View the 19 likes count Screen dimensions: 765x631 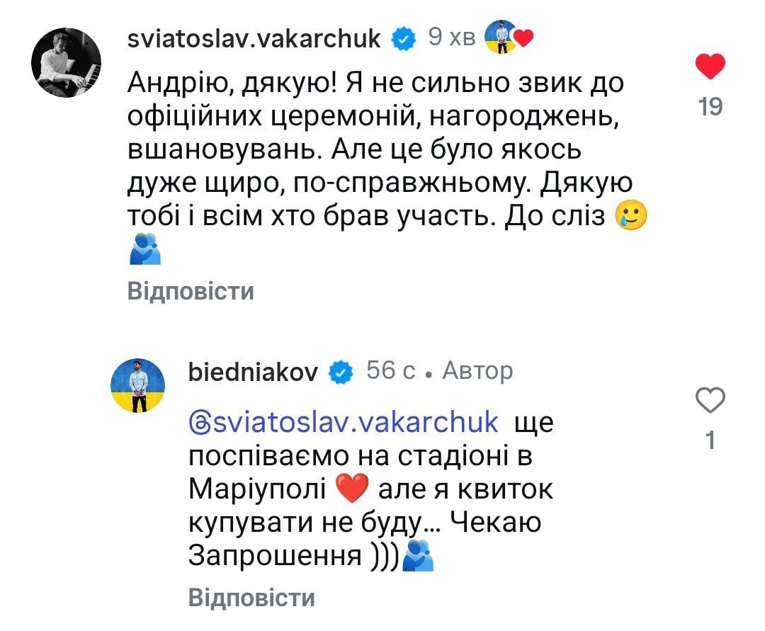[710, 106]
